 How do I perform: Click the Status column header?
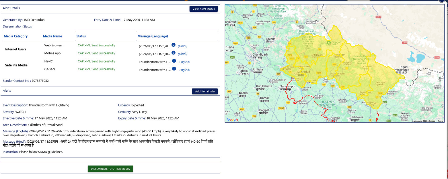[81, 36]
